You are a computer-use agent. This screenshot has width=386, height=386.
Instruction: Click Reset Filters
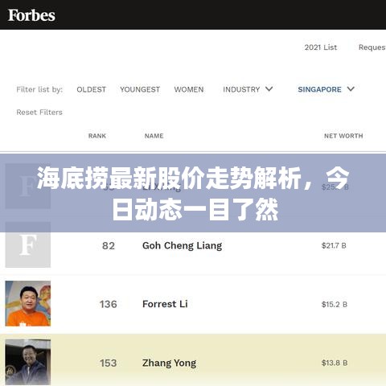pos(39,112)
